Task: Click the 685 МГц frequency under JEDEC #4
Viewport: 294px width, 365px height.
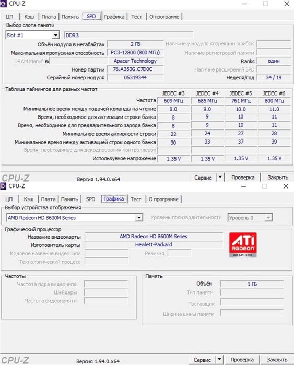Action: pyautogui.click(x=207, y=101)
